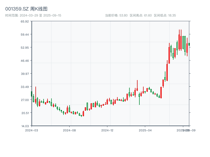This screenshot has width=210, height=157.
Task: Click the 2024-12 x-axis date label
Action: [x=107, y=130]
